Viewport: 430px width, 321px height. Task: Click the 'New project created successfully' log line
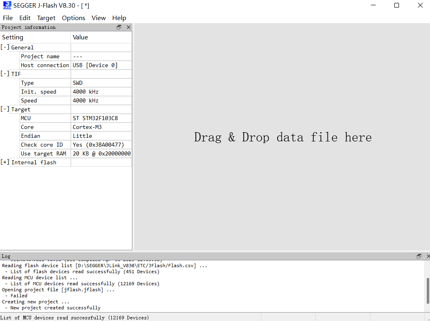(53, 308)
